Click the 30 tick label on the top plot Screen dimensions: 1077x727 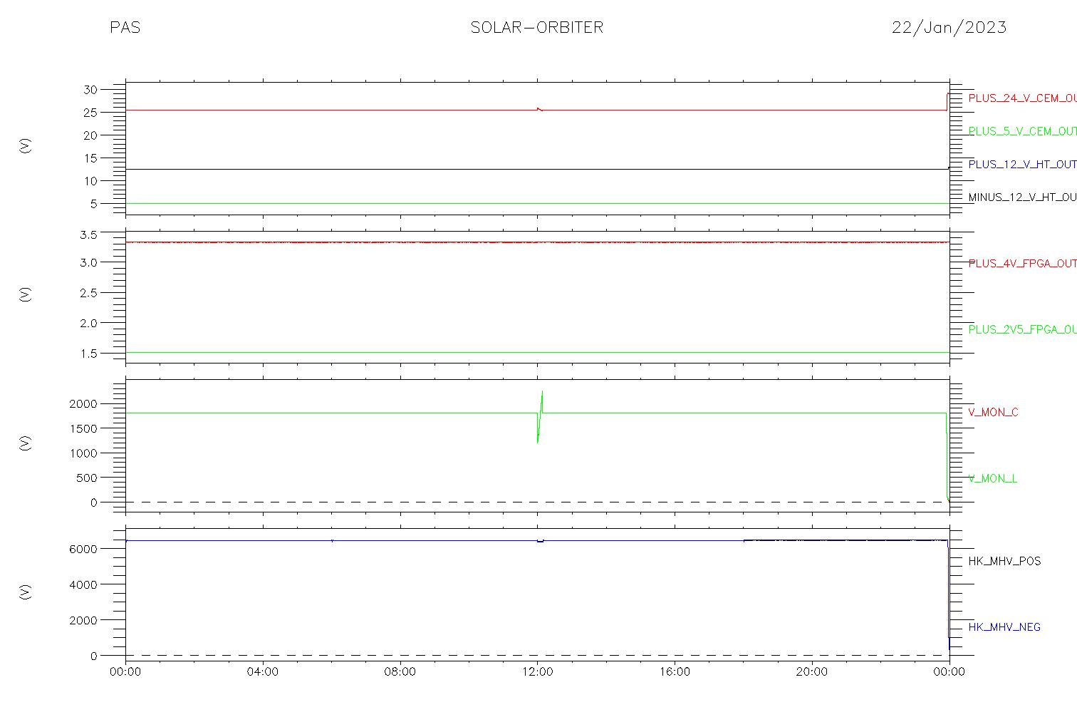coord(90,90)
